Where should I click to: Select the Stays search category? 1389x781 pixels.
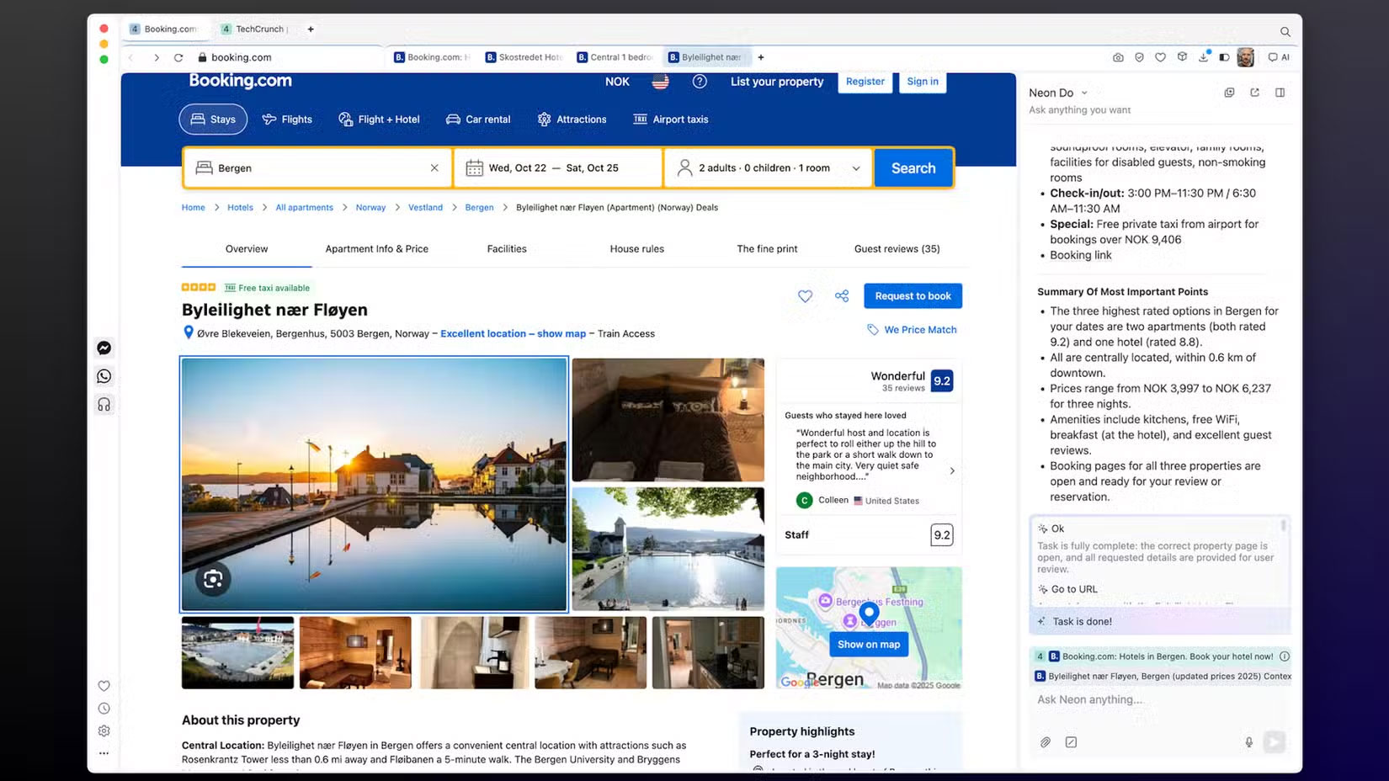click(x=212, y=119)
